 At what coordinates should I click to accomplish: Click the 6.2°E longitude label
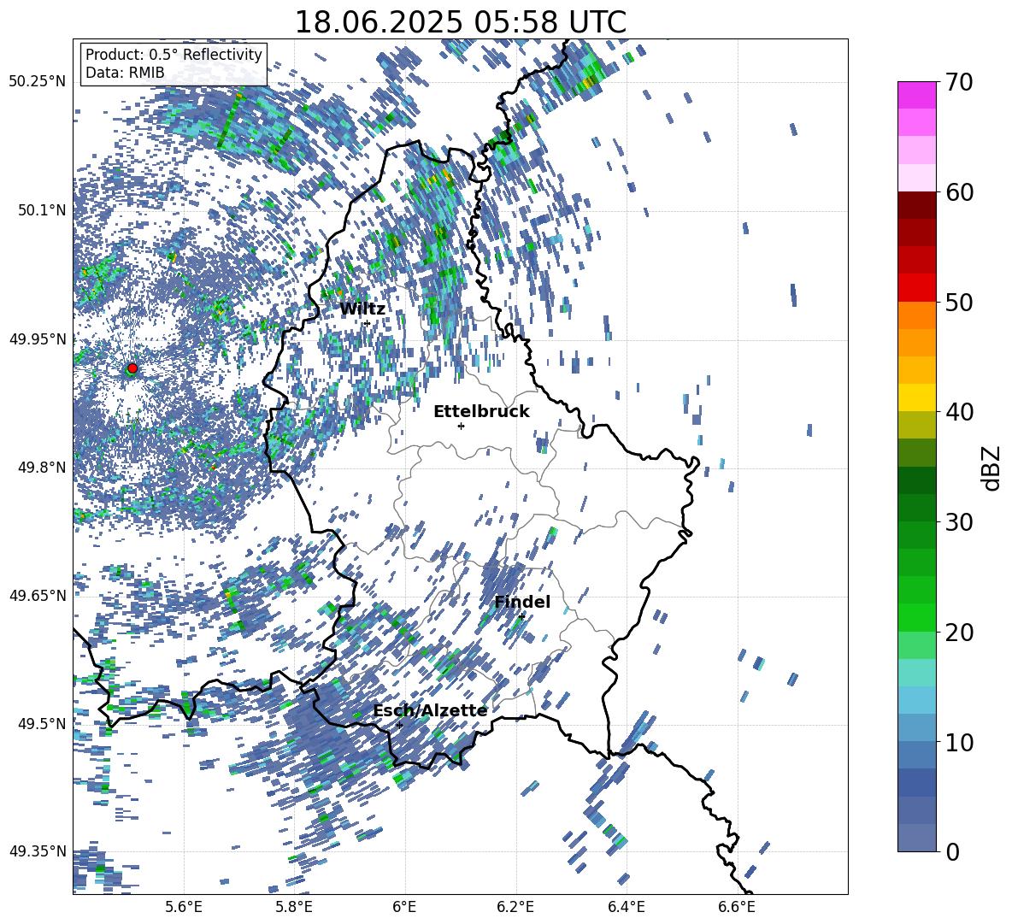click(x=515, y=907)
